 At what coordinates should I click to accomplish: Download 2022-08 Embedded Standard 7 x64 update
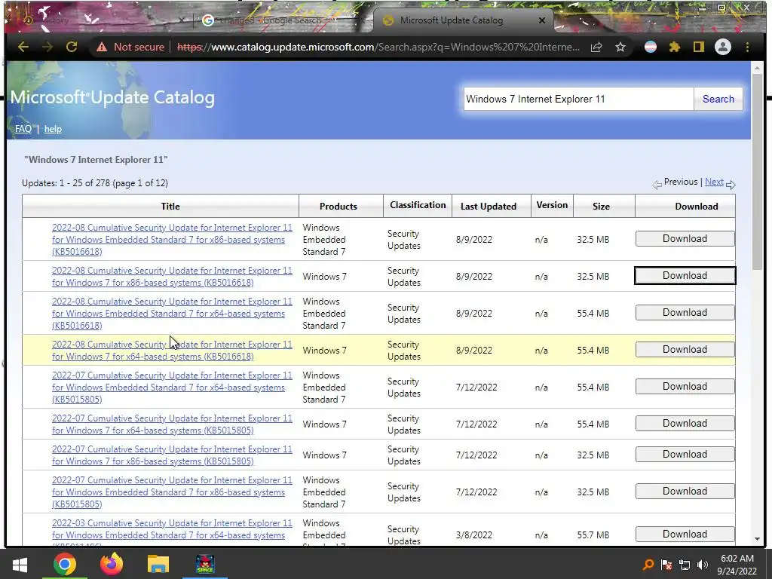coord(685,313)
